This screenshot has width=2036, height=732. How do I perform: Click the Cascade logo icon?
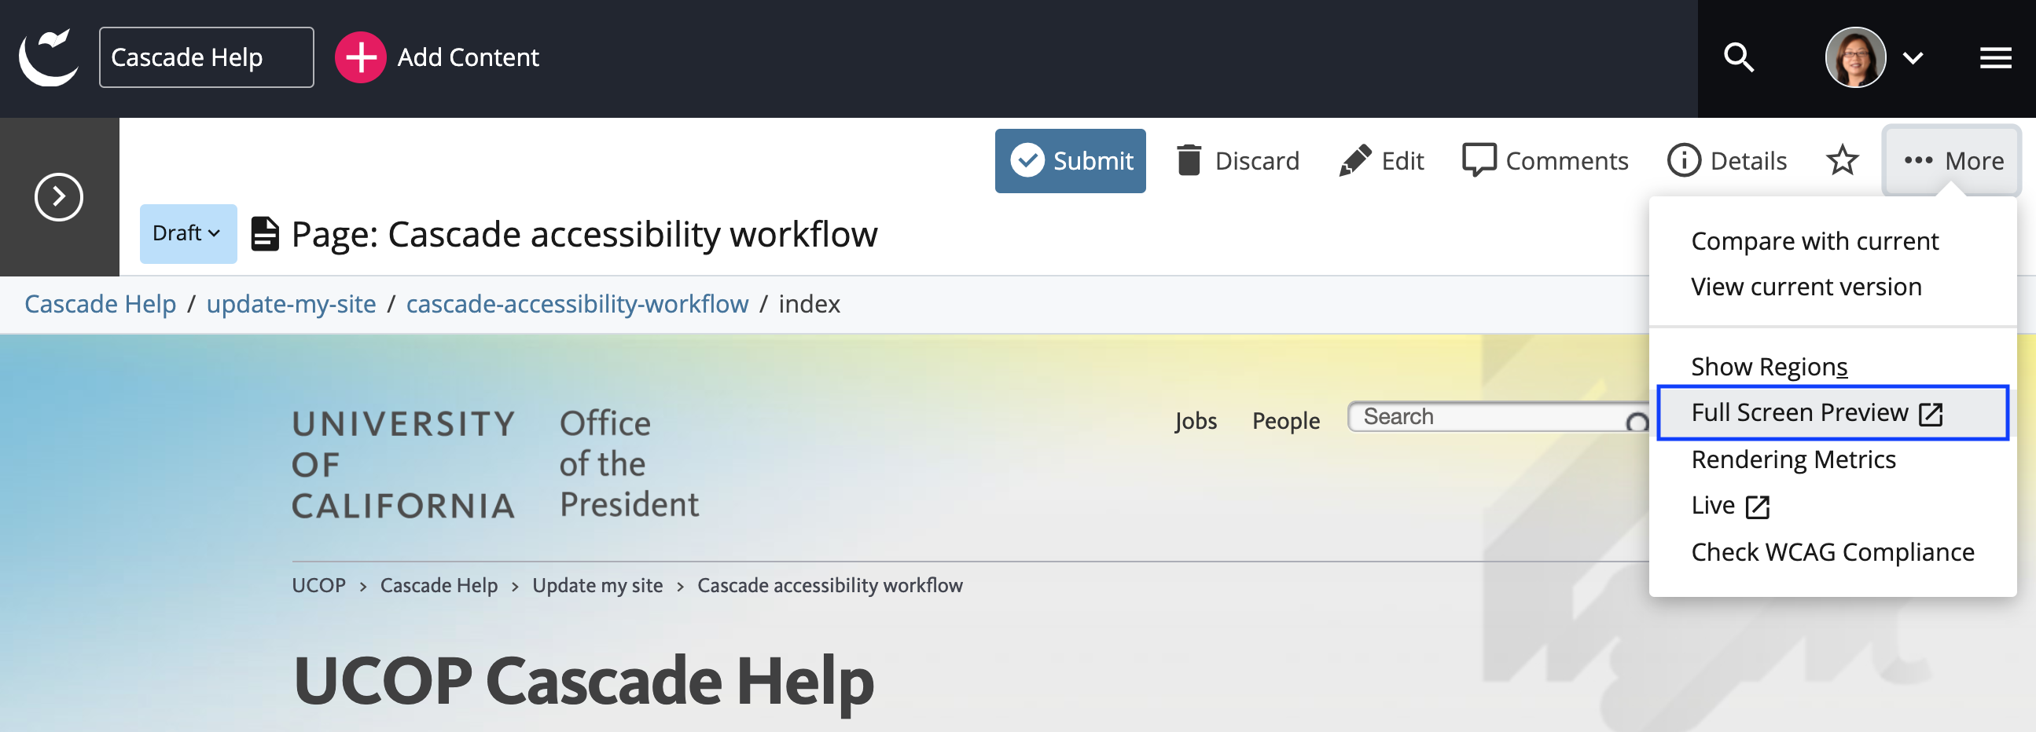pos(49,57)
